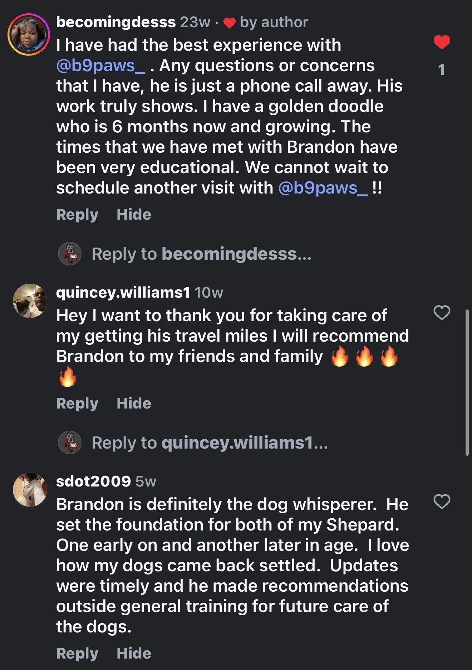Open @b9paws_ mention after 'visit with'
Screen dimensions: 472x670
pos(323,188)
